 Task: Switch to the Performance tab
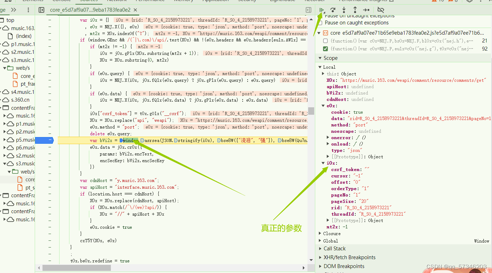tap(150, 1)
